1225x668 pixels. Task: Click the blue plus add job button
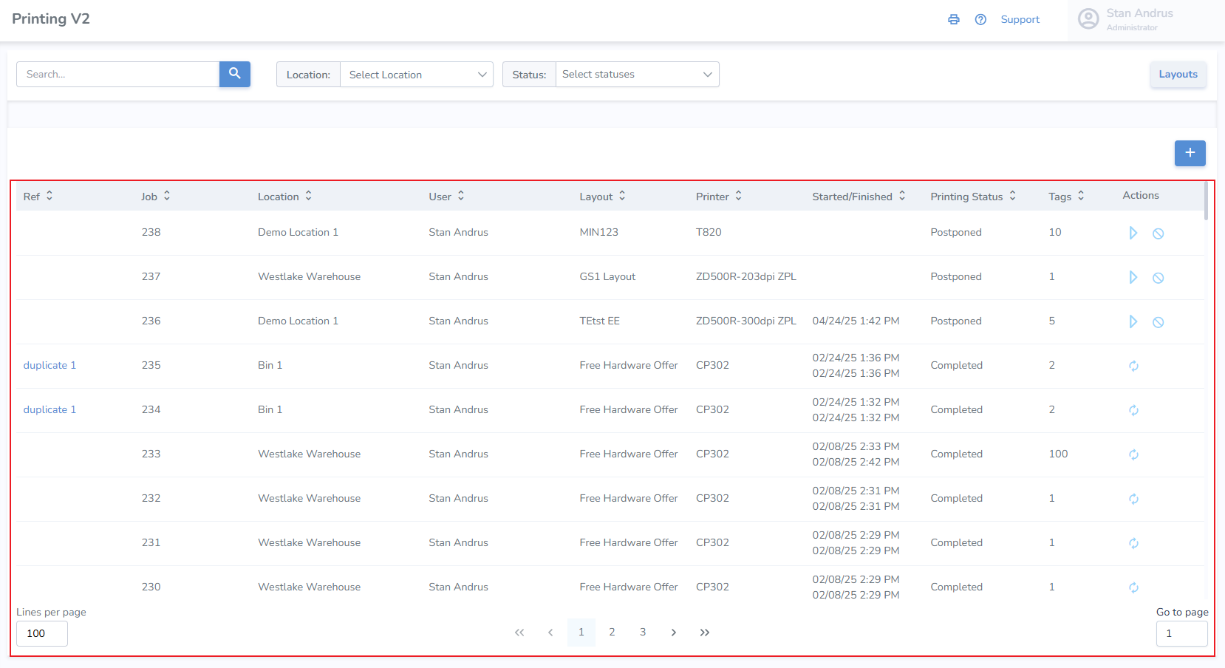pyautogui.click(x=1190, y=153)
